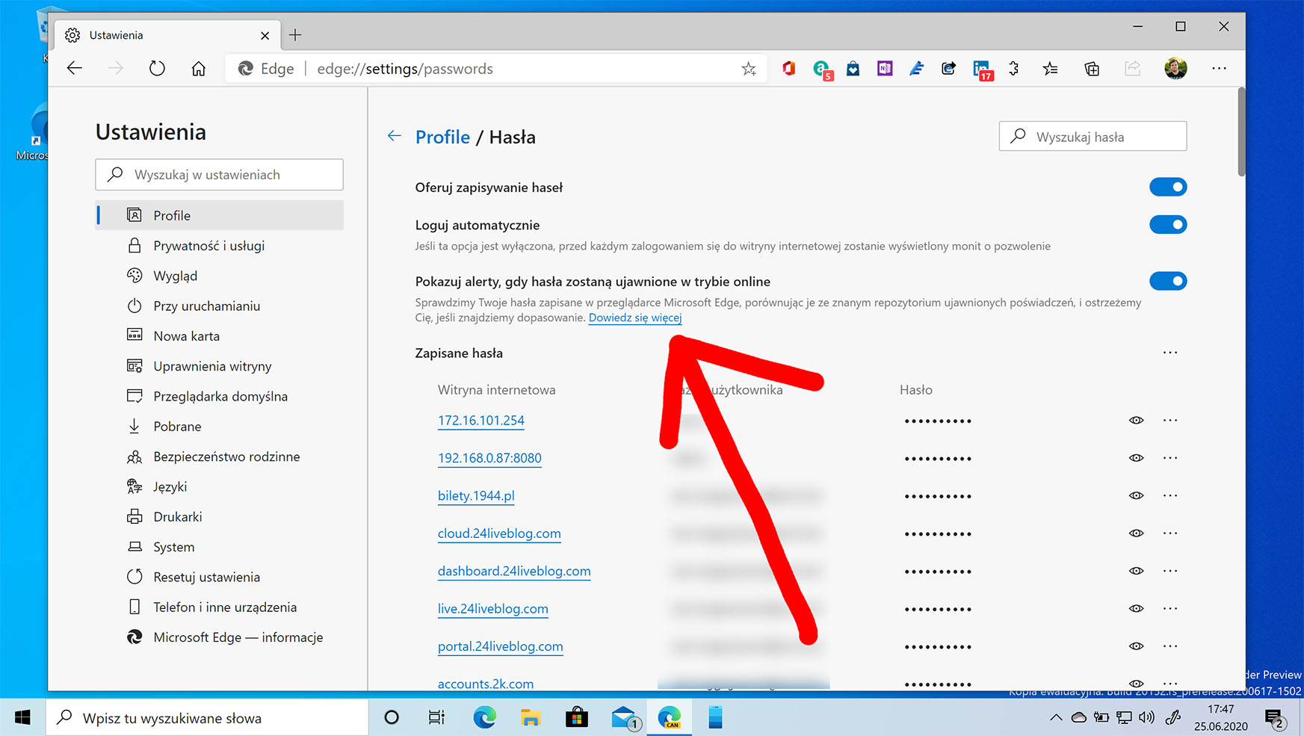Screen dimensions: 1304x736
Task: Open more actions for bilety.1944.pl row
Action: coord(1170,495)
